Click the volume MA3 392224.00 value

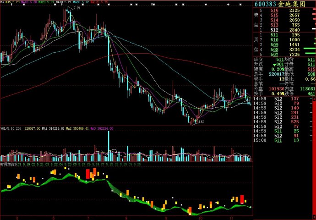click(102, 128)
